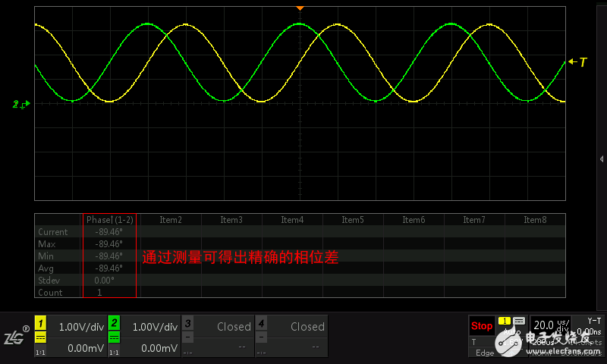Viewport: 607px width, 364px height.
Task: Expand the right side panel arrow
Action: [601, 158]
